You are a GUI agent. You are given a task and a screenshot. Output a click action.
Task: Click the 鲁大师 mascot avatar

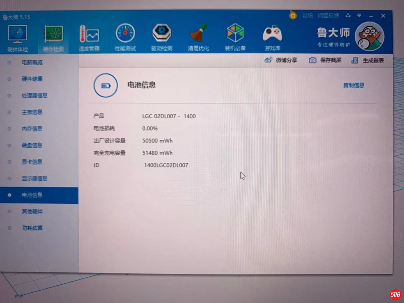(x=369, y=36)
